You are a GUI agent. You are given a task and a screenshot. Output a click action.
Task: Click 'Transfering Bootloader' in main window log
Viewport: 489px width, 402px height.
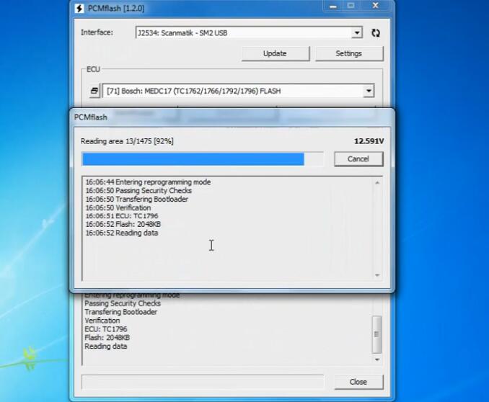(120, 312)
